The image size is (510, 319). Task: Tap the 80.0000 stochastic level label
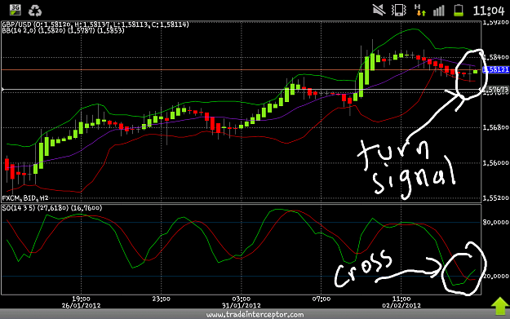click(495, 222)
